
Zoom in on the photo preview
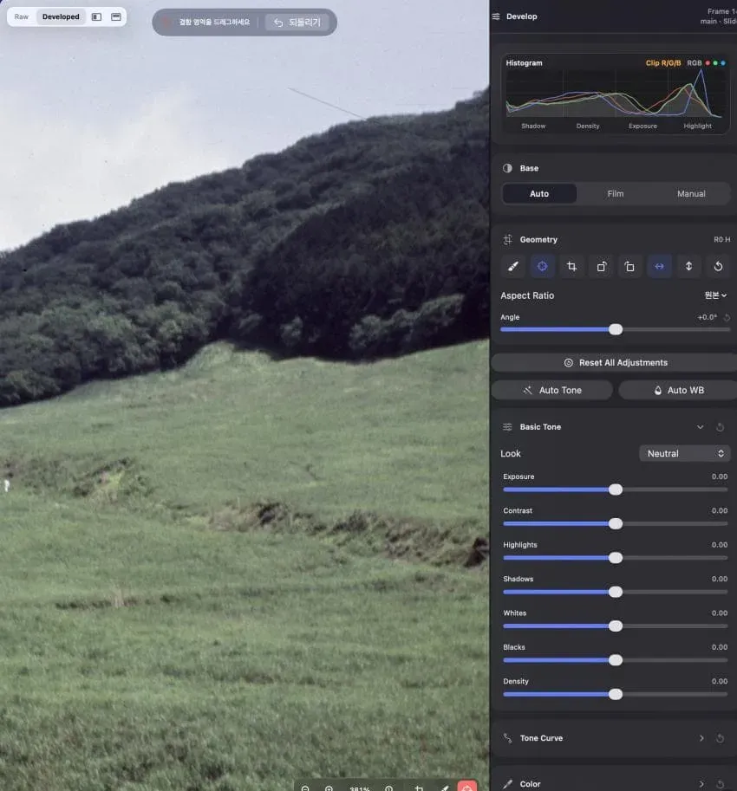(329, 788)
